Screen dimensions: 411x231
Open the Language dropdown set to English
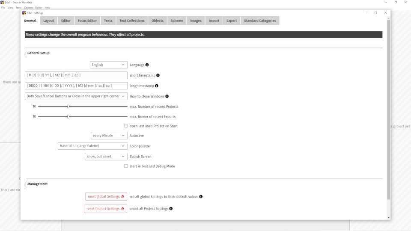[x=108, y=65]
